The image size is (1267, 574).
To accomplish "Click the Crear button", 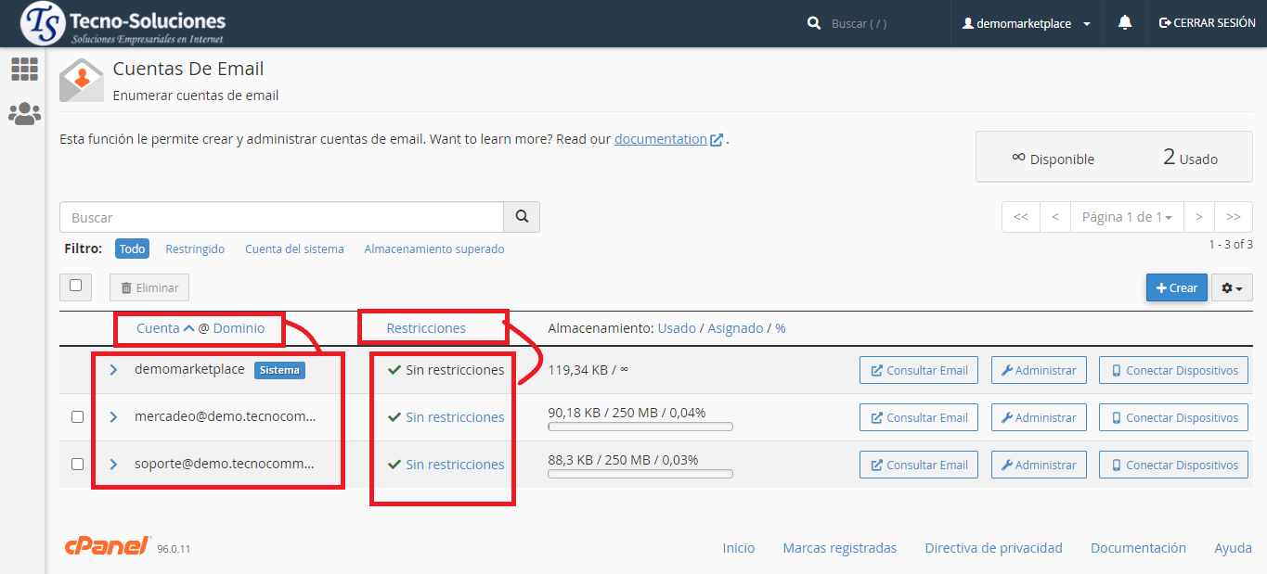I will click(x=1176, y=287).
